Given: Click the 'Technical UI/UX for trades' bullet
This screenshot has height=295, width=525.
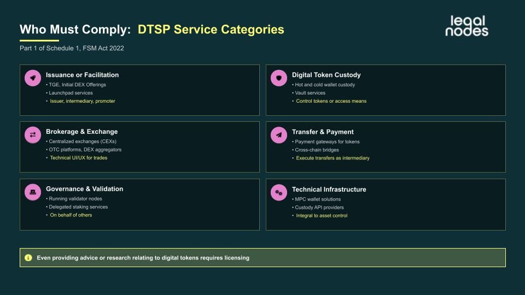Looking at the screenshot, I should [x=77, y=158].
